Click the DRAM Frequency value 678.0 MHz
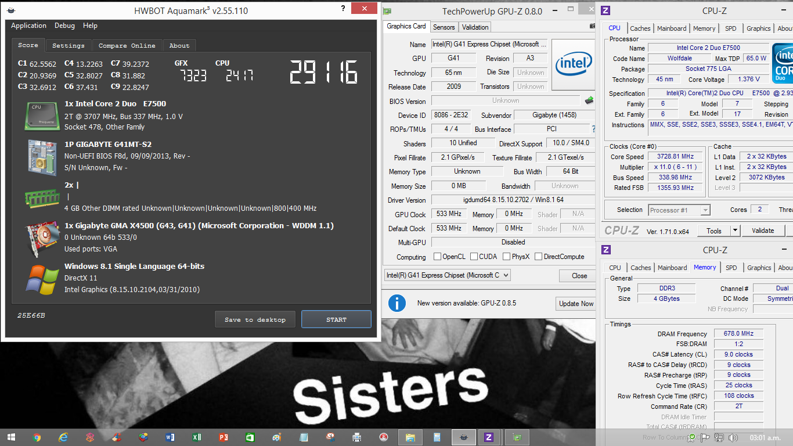The height and width of the screenshot is (446, 793). click(738, 334)
